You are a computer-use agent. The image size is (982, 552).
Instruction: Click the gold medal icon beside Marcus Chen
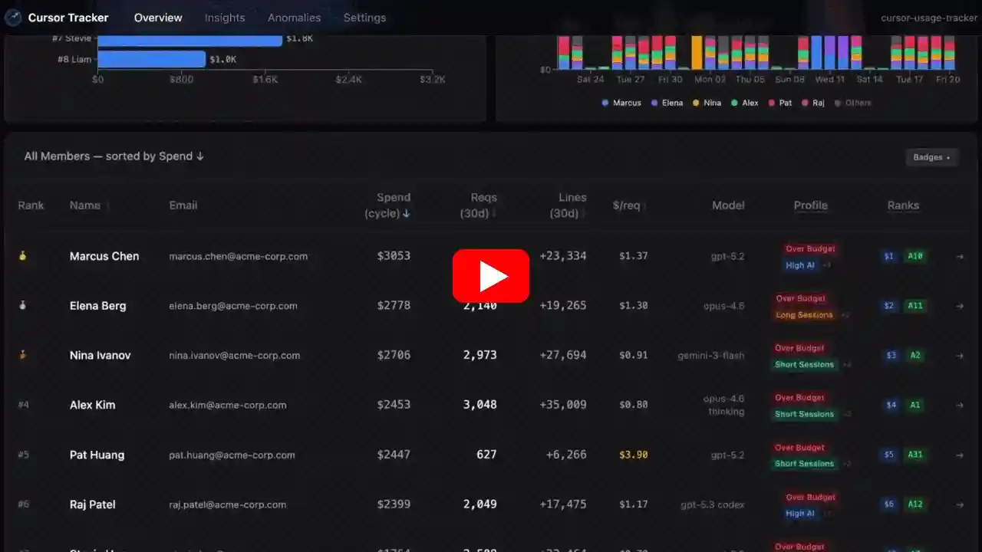click(x=22, y=256)
